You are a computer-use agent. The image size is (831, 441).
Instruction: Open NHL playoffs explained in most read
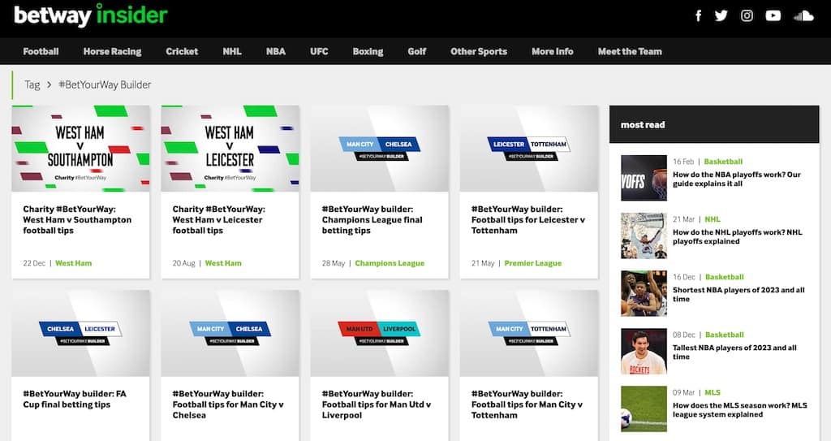coord(737,236)
